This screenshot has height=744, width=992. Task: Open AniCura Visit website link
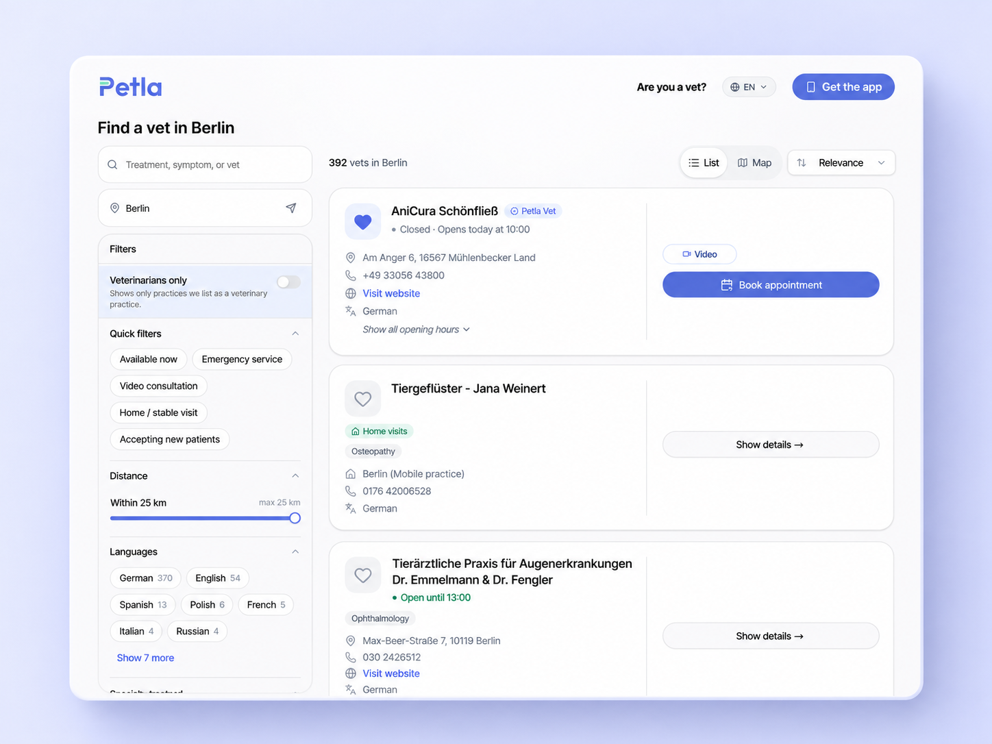(x=391, y=293)
